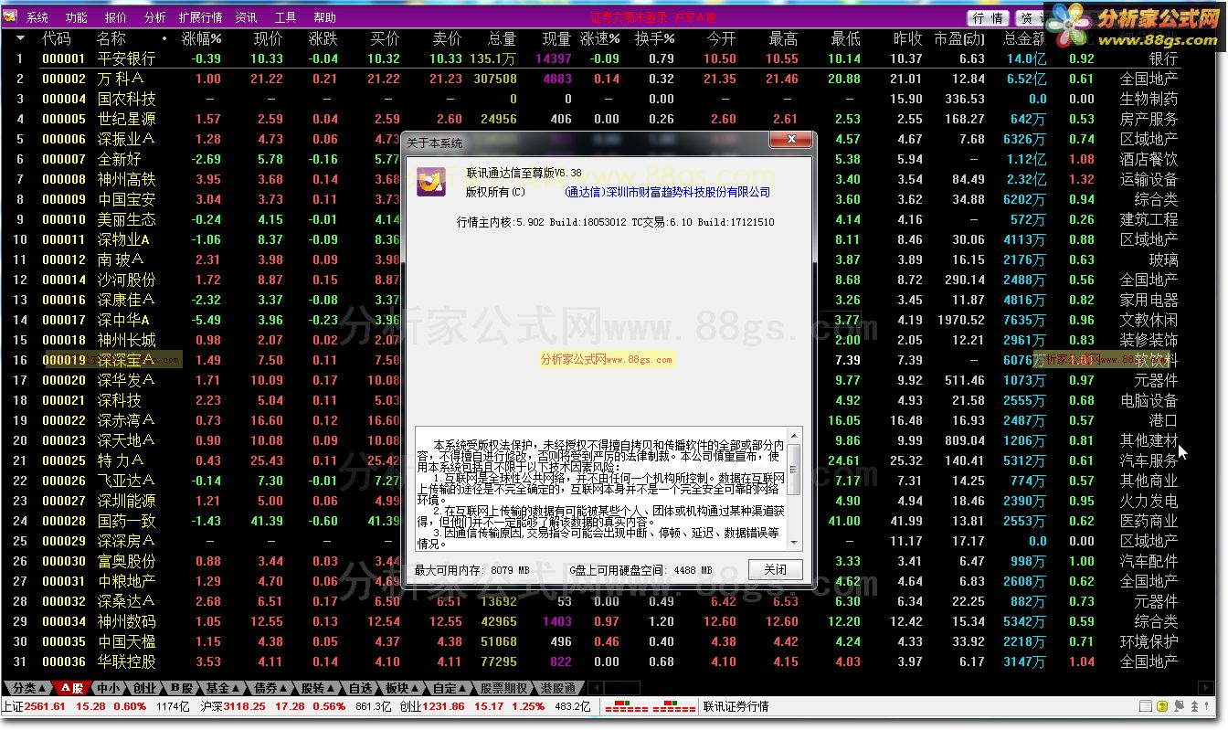Sort by the 涨幅% column header
This screenshot has height=730, width=1228.
pyautogui.click(x=202, y=38)
